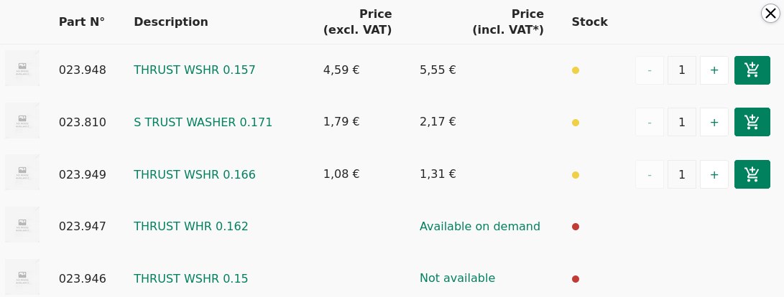Click the yellow stock dot for 023.810
The image size is (784, 297).
click(x=576, y=123)
